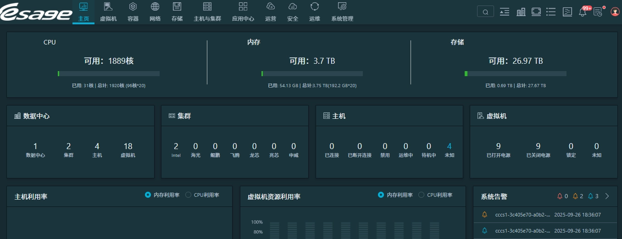Click the 1 数据中心 count

click(x=35, y=146)
